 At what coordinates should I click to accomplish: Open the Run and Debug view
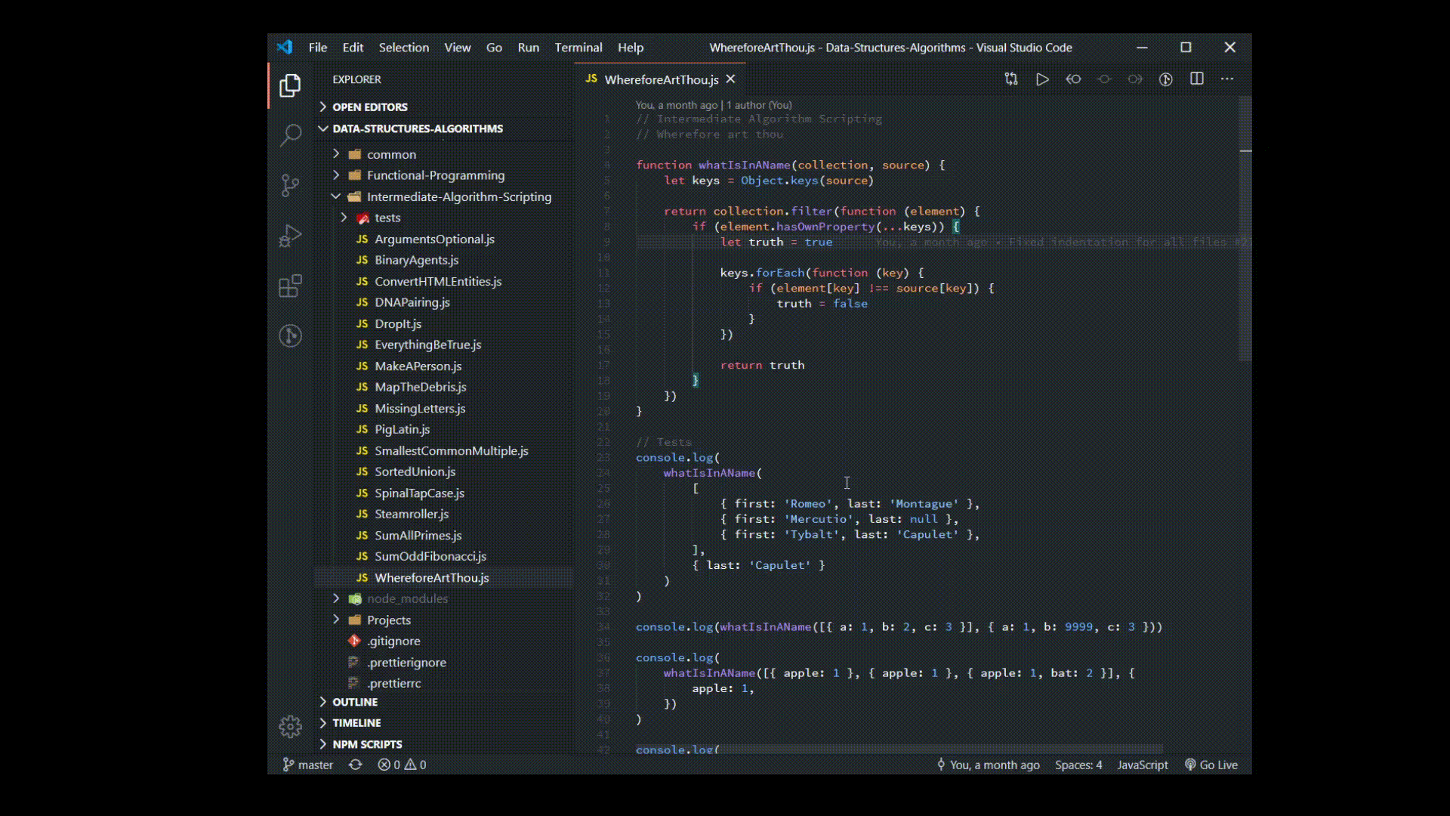291,236
